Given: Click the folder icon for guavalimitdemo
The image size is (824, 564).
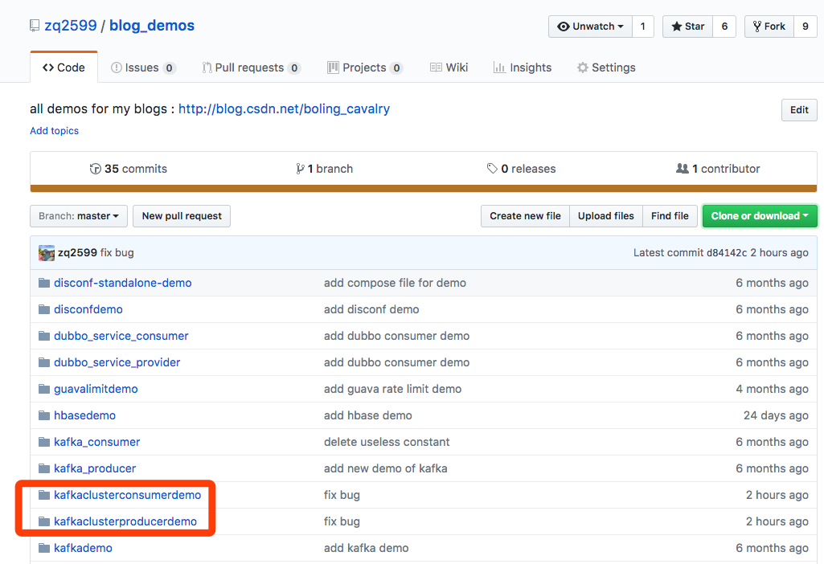Looking at the screenshot, I should click(44, 389).
